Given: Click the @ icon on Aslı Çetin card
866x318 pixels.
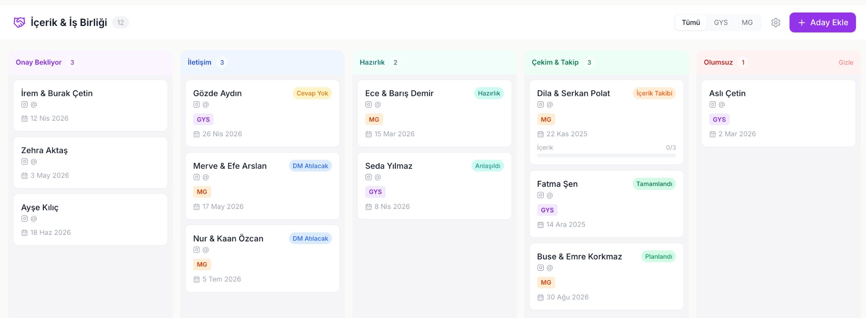Looking at the screenshot, I should click(x=722, y=105).
